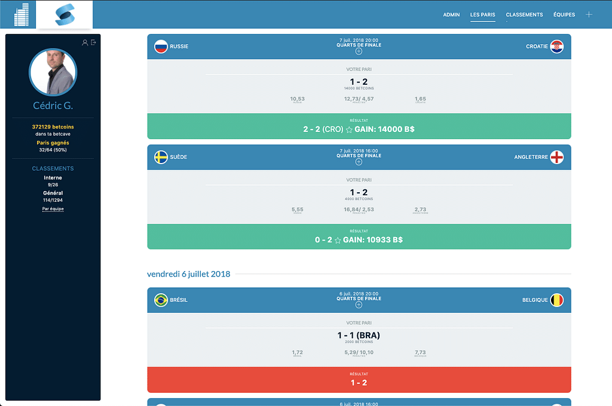Click the Russia flag icon
This screenshot has width=612, height=406.
(161, 47)
